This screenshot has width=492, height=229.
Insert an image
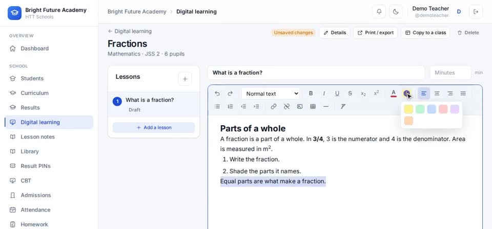click(x=300, y=106)
